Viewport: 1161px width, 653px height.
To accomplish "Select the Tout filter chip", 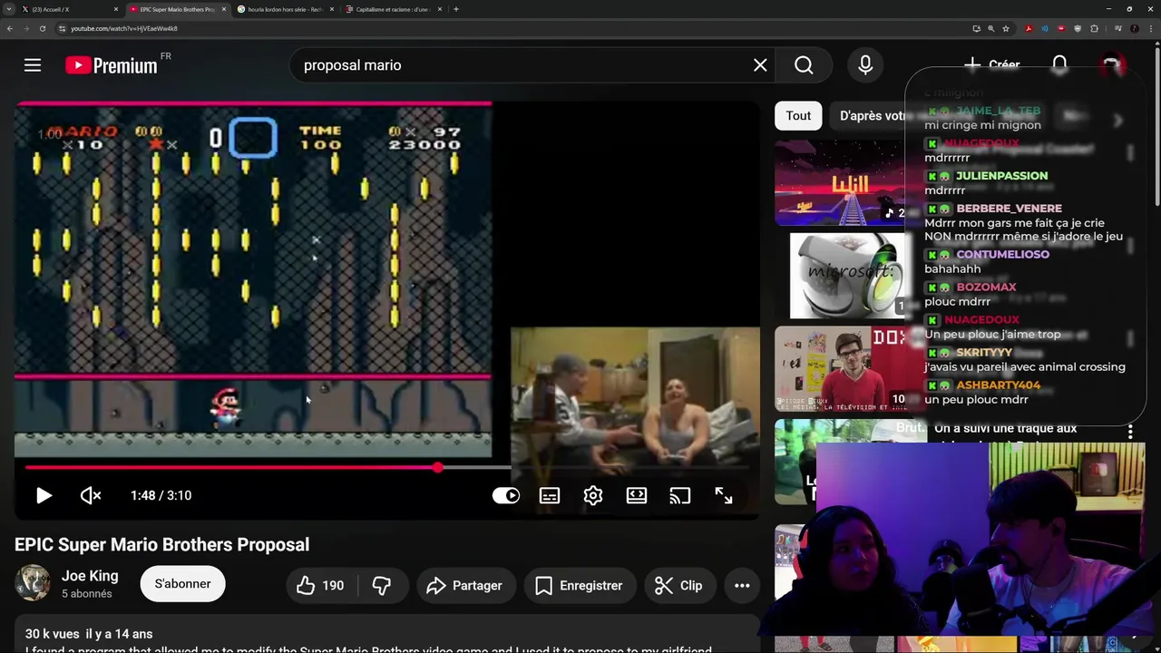I will pos(798,115).
